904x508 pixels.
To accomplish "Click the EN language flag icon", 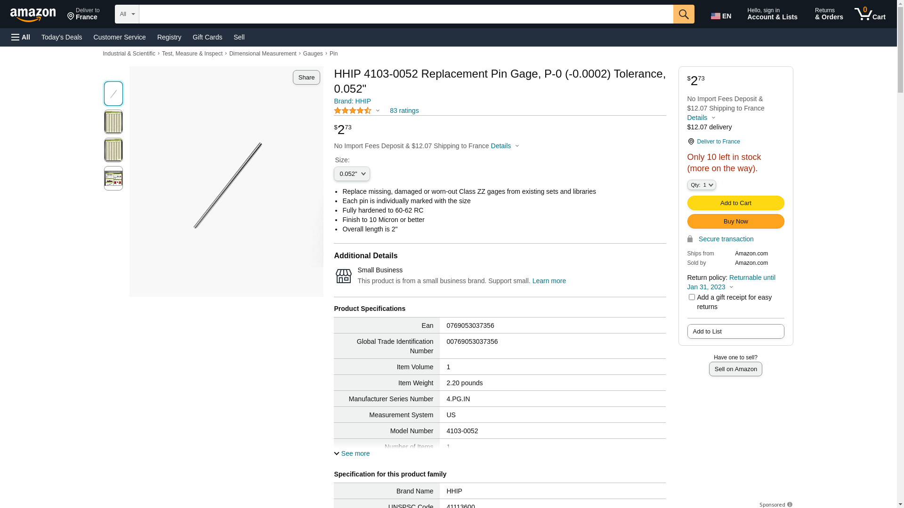I will point(716,16).
